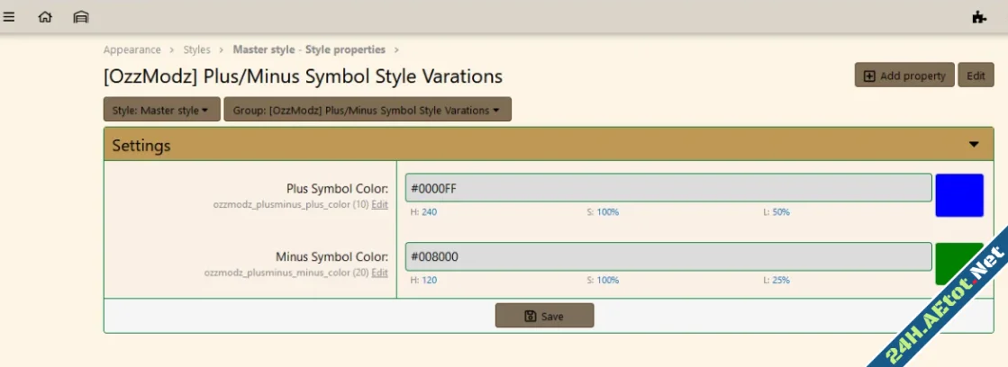
Task: Open Master style - Style properties breadcrumb
Action: click(309, 49)
